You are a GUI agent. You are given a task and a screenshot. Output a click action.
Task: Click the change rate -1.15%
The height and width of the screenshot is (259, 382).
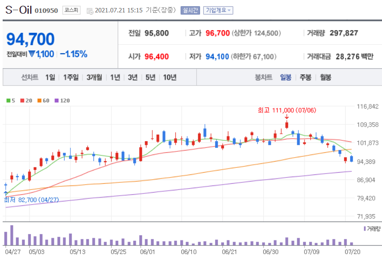[x=73, y=54]
